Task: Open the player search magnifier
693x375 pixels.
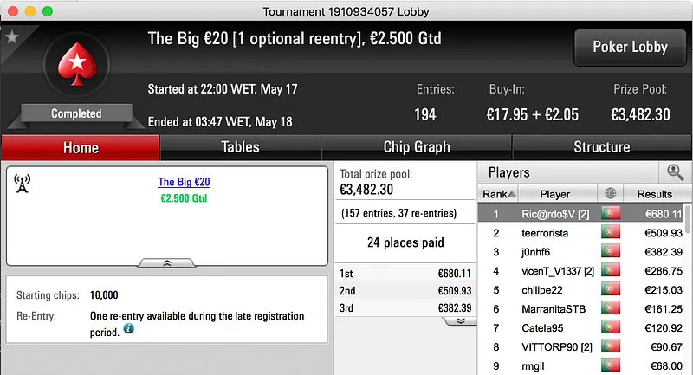Action: pos(675,172)
